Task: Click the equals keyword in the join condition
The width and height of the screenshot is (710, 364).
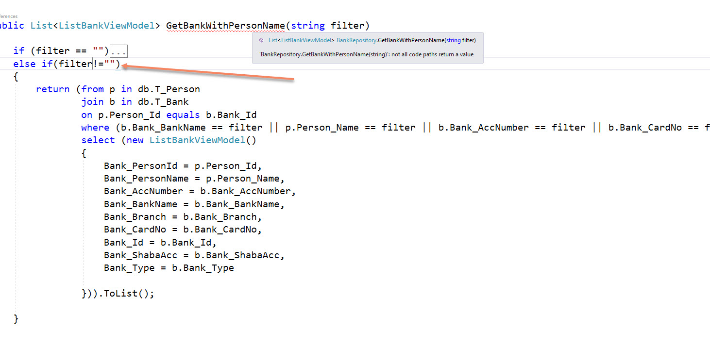Action: 183,115
